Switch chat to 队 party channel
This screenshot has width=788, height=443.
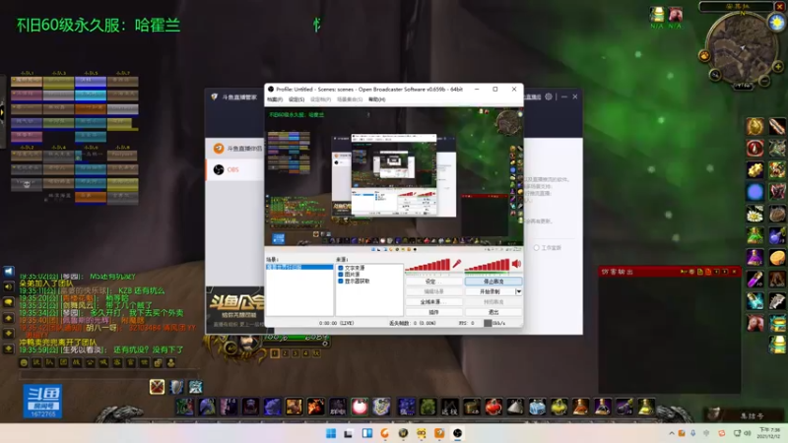pos(50,362)
